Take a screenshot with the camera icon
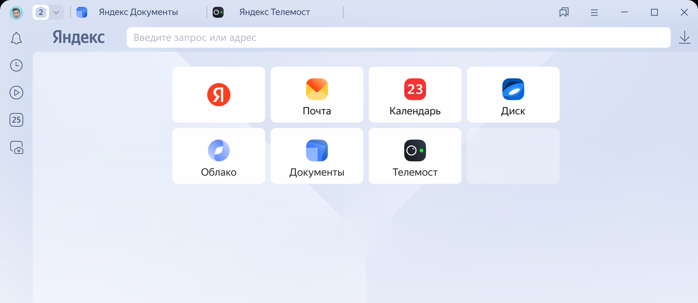 pos(16,147)
